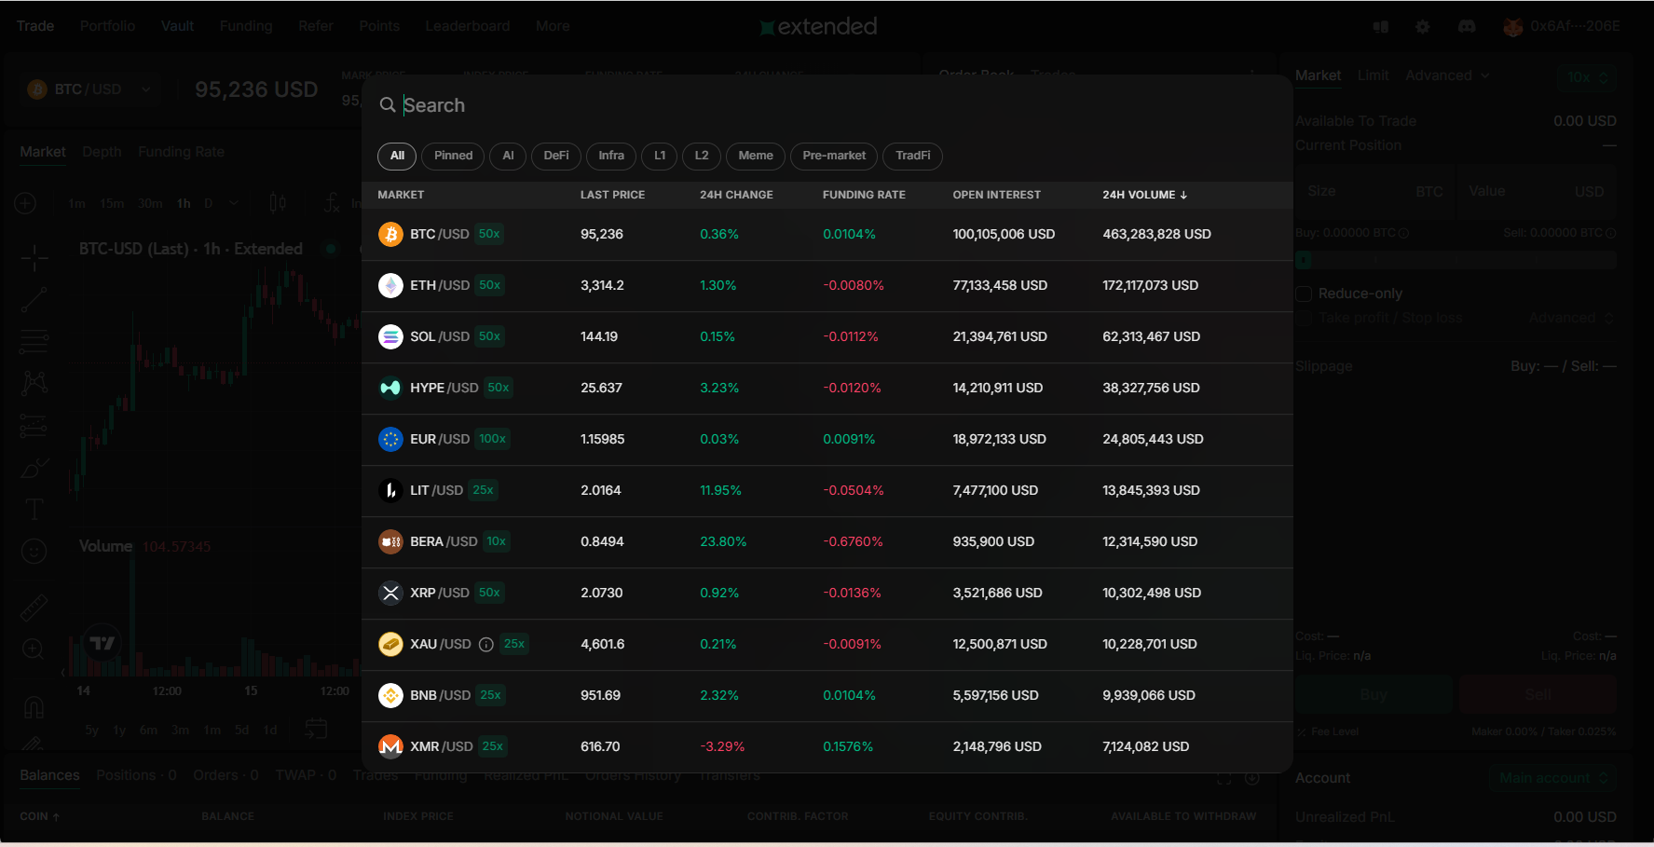Open the Discord icon in top bar
The height and width of the screenshot is (847, 1654).
click(x=1466, y=27)
